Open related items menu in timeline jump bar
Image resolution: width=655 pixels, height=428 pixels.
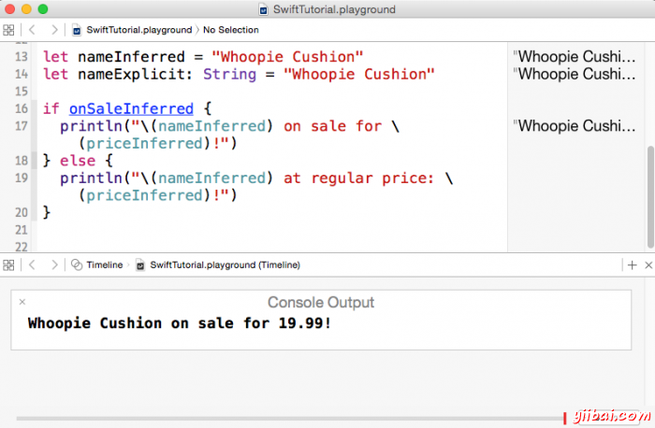click(x=8, y=265)
